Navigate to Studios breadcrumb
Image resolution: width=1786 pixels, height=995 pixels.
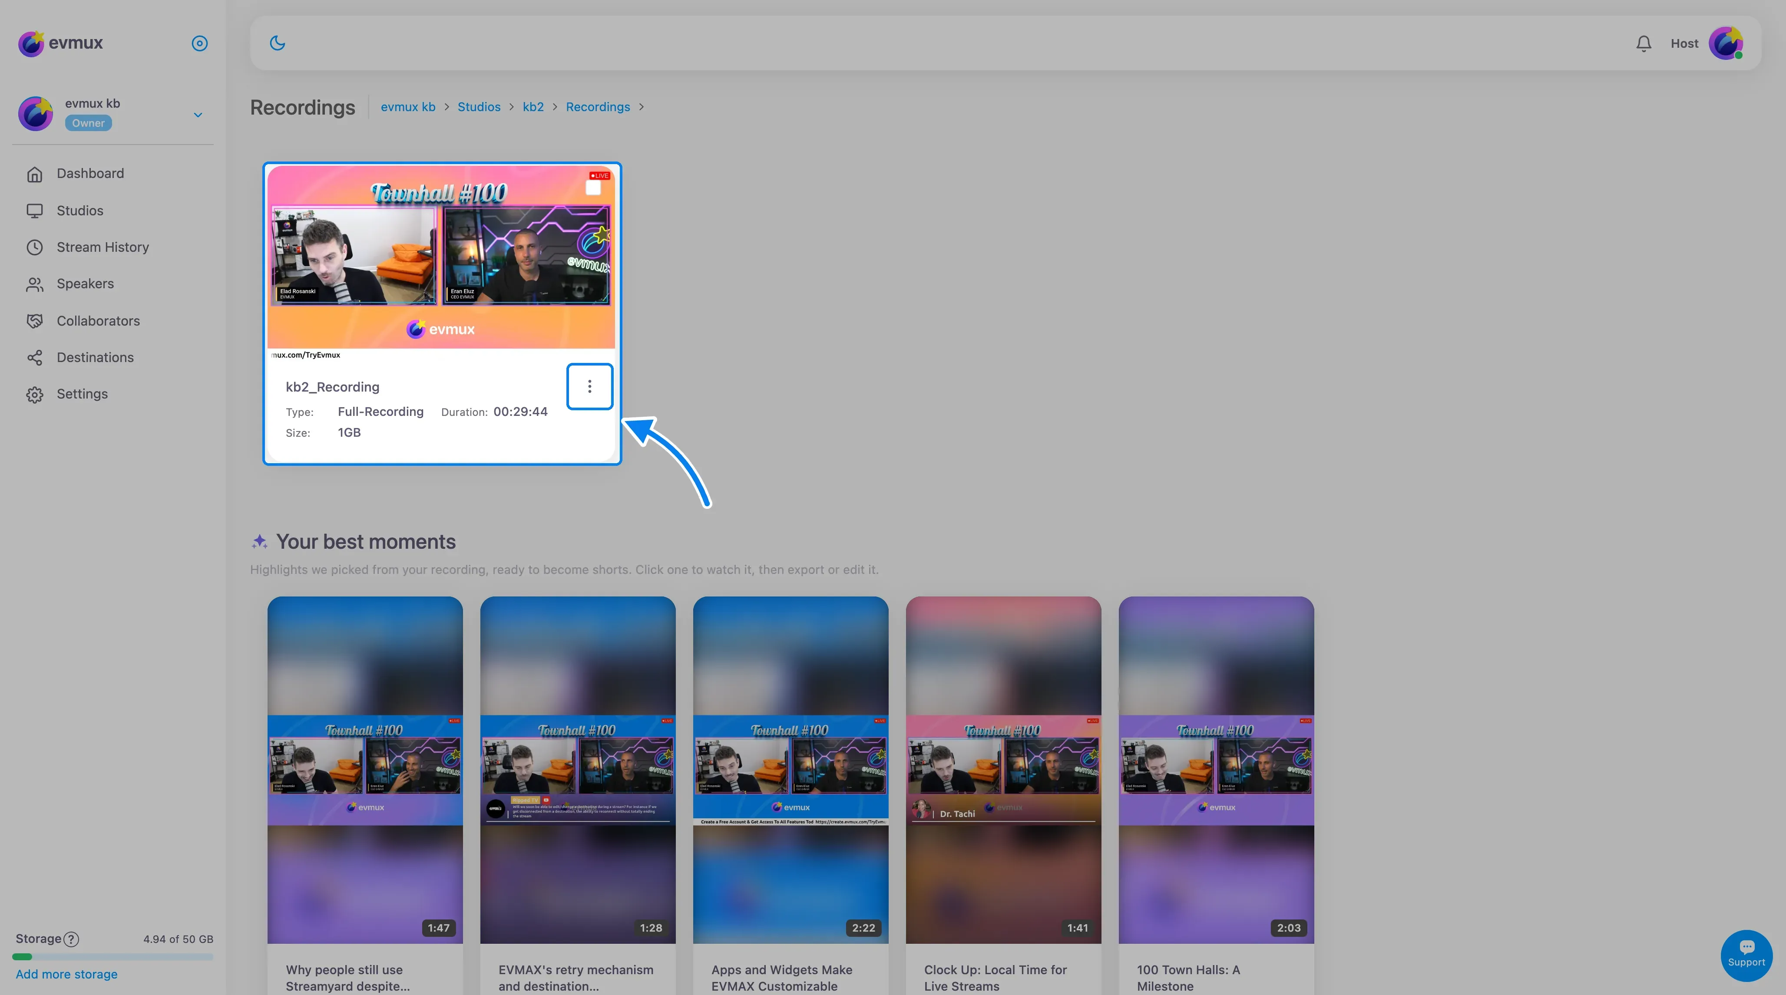[478, 107]
